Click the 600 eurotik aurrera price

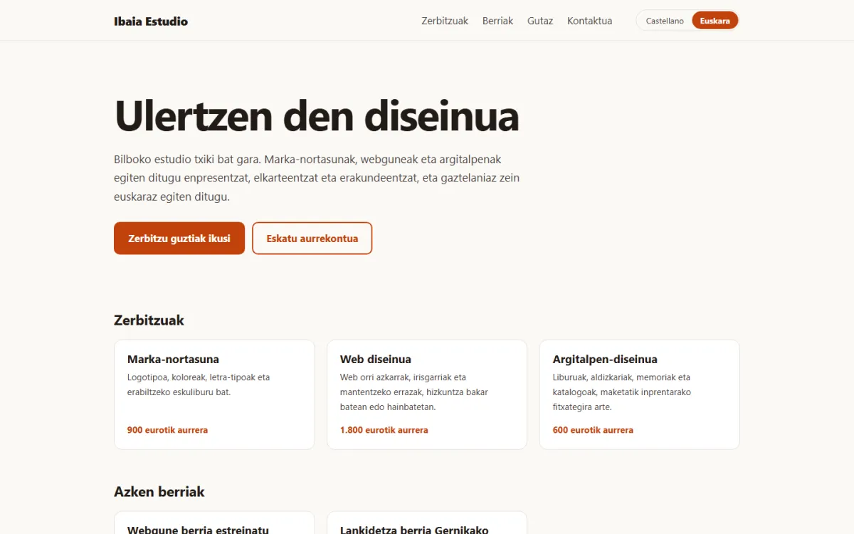tap(593, 430)
